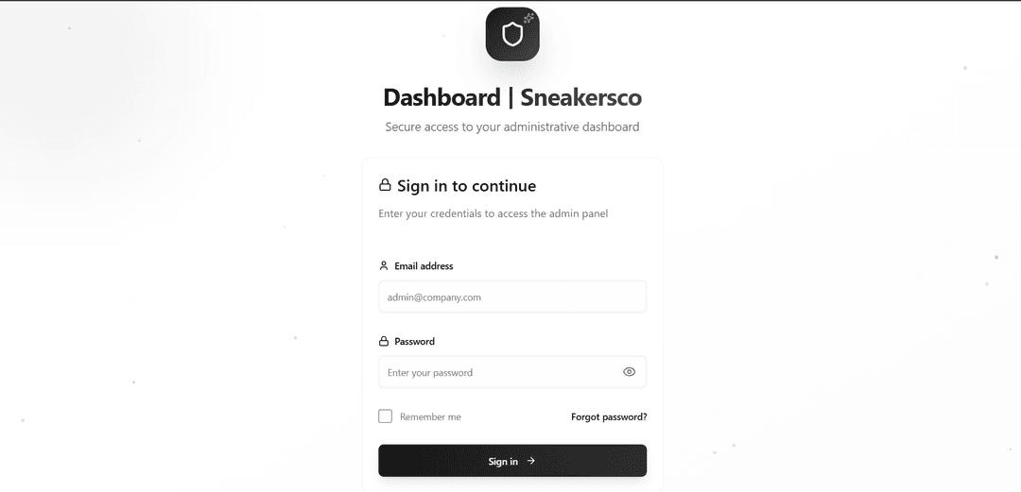Click the arrow icon inside the Sign in button
Viewport: 1021px width, 492px height.
[531, 461]
